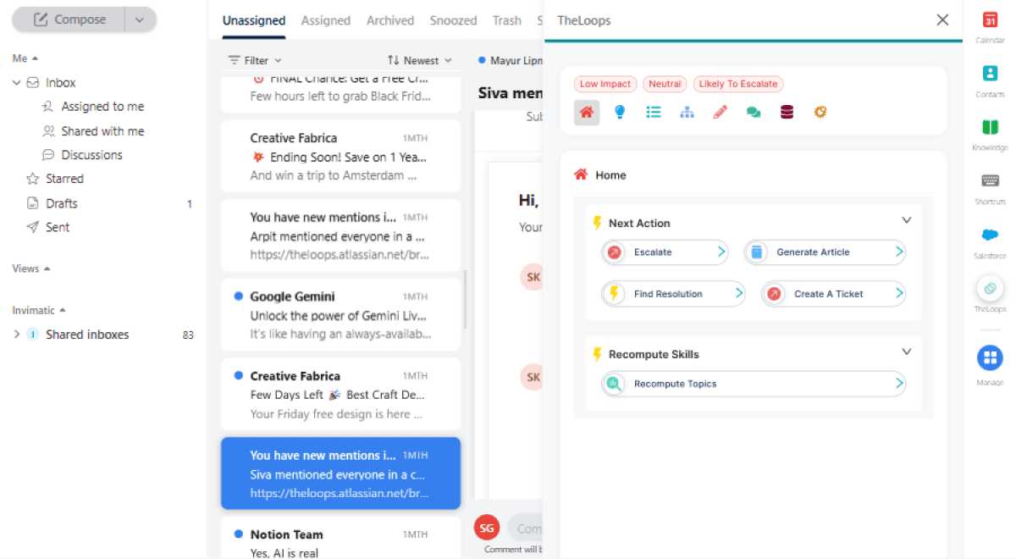This screenshot has height=559, width=1016.
Task: Open the orange gear settings icon
Action: [x=820, y=112]
